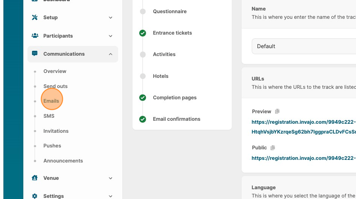Expand the Setup menu chevron
Viewport: 356px width, 199px height.
(111, 18)
